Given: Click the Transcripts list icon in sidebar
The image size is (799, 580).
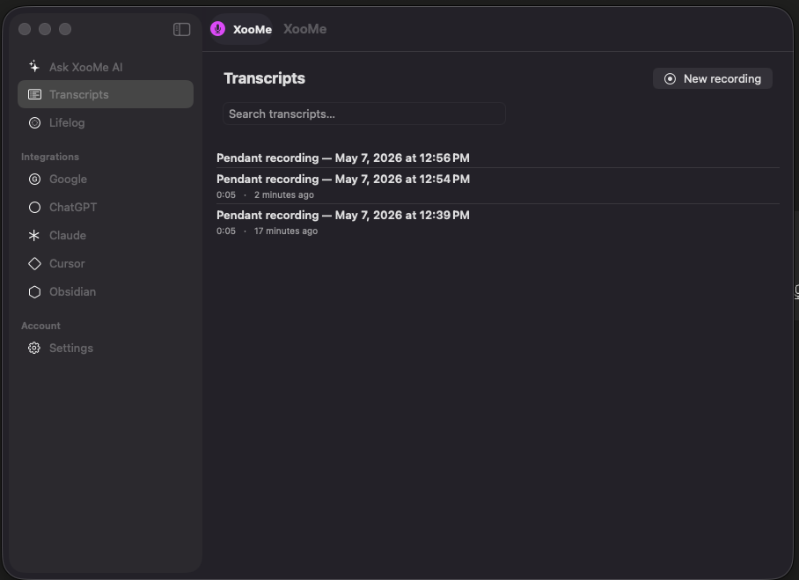Looking at the screenshot, I should [34, 94].
